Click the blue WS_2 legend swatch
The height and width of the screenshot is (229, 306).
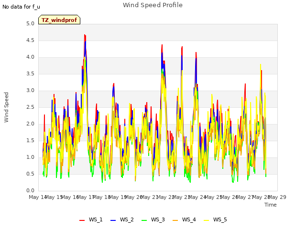(113, 220)
